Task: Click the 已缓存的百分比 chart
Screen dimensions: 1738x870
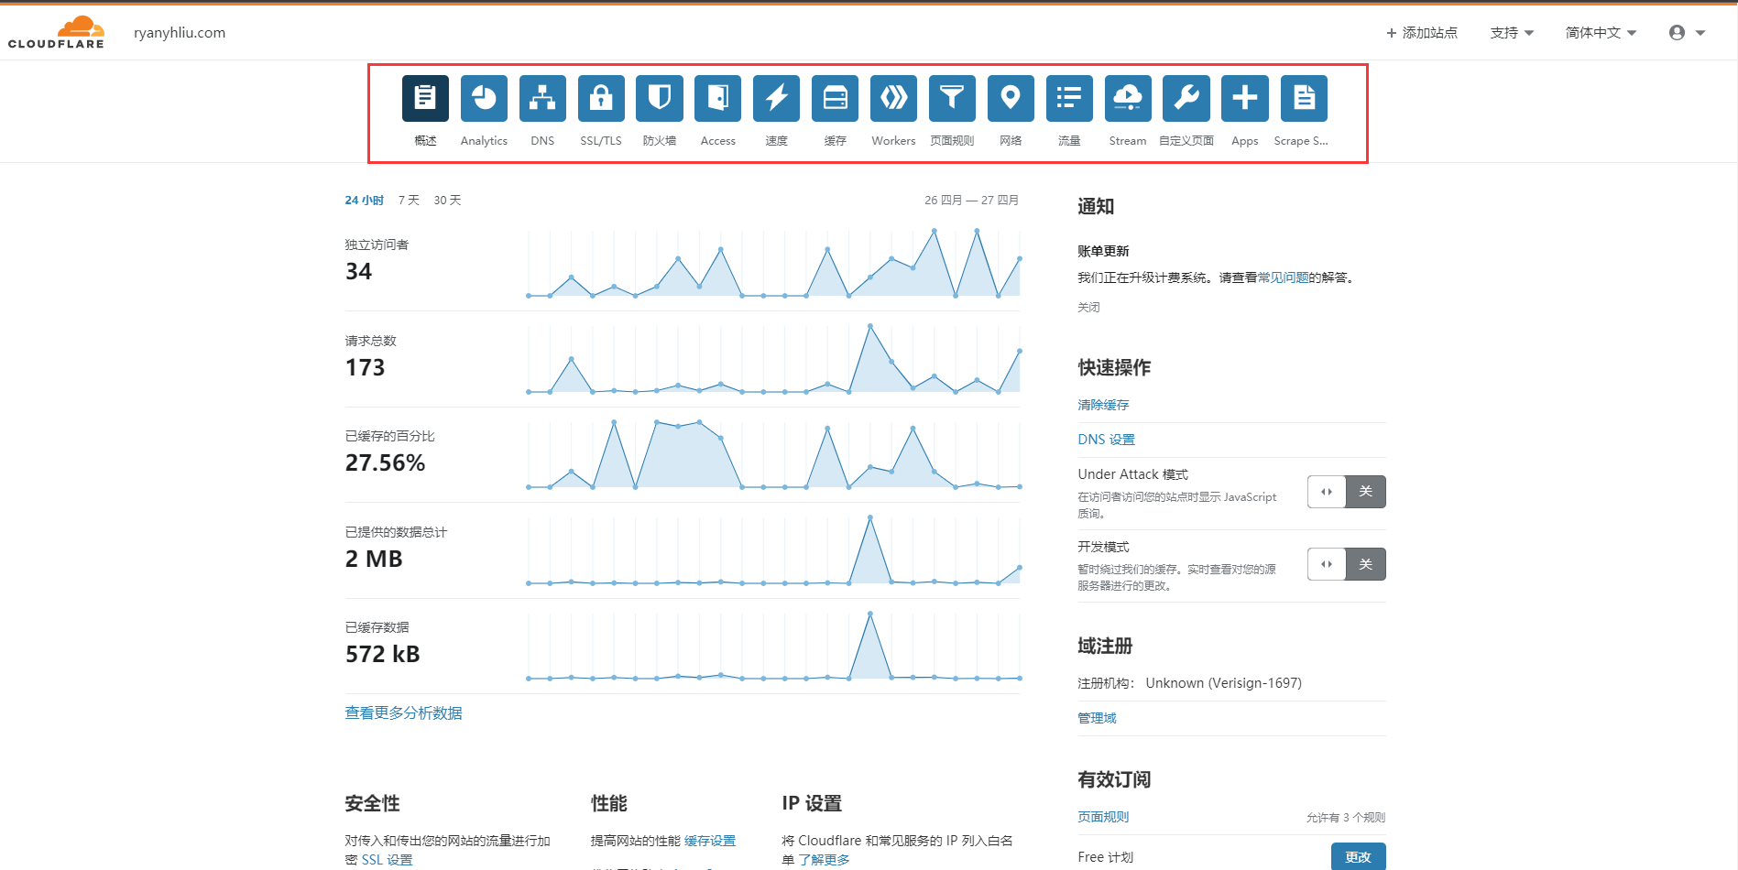Action: [x=773, y=454]
